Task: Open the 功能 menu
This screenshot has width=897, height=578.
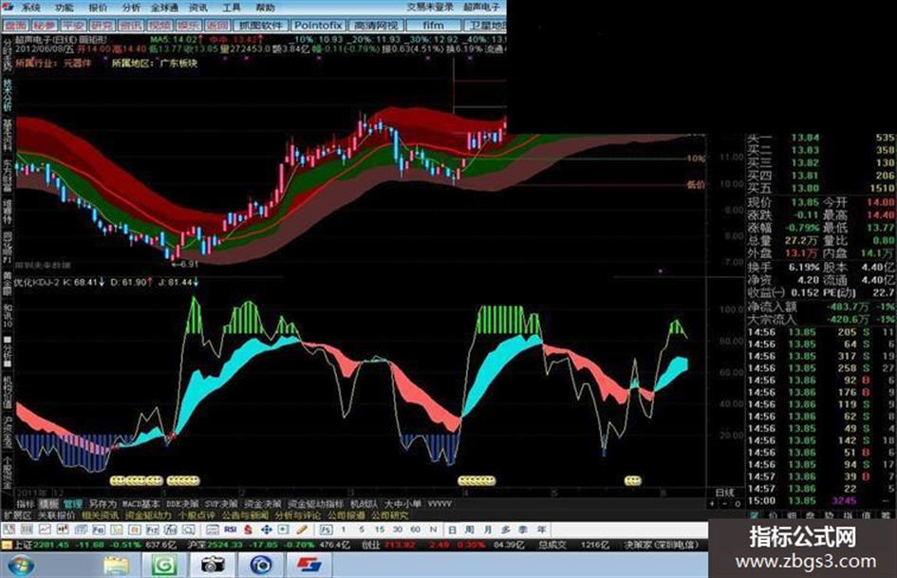Action: click(65, 8)
